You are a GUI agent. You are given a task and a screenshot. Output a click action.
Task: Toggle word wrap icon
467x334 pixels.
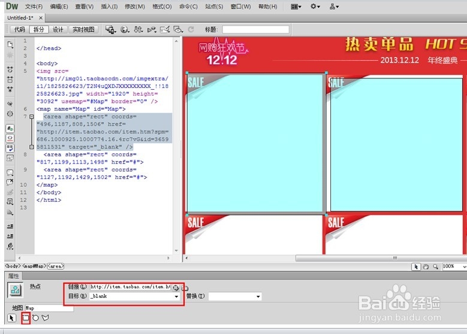(x=10, y=148)
